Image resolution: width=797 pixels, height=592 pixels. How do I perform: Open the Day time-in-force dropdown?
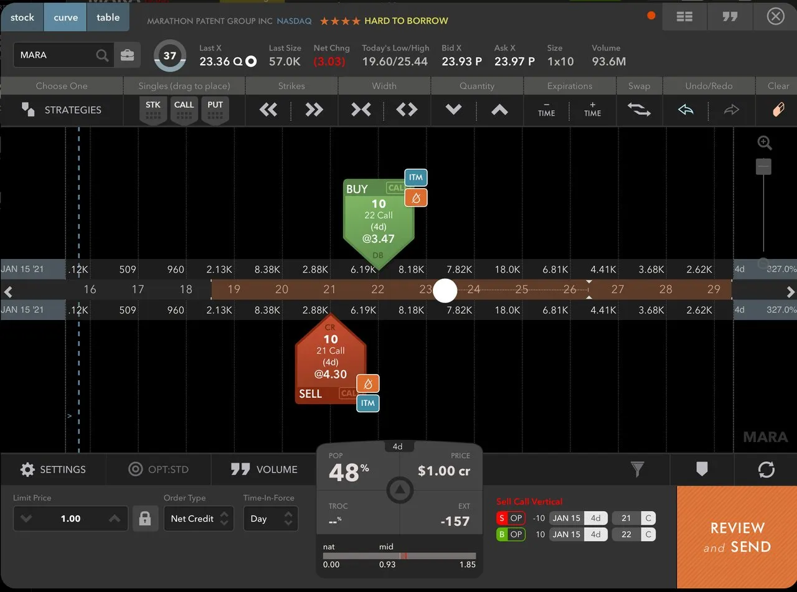coord(271,519)
